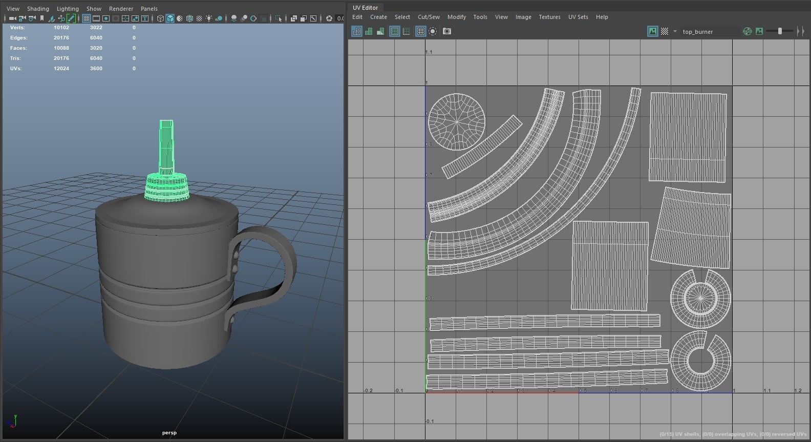Click the viewport Shadows icon
This screenshot has width=811, height=442.
pos(219,18)
